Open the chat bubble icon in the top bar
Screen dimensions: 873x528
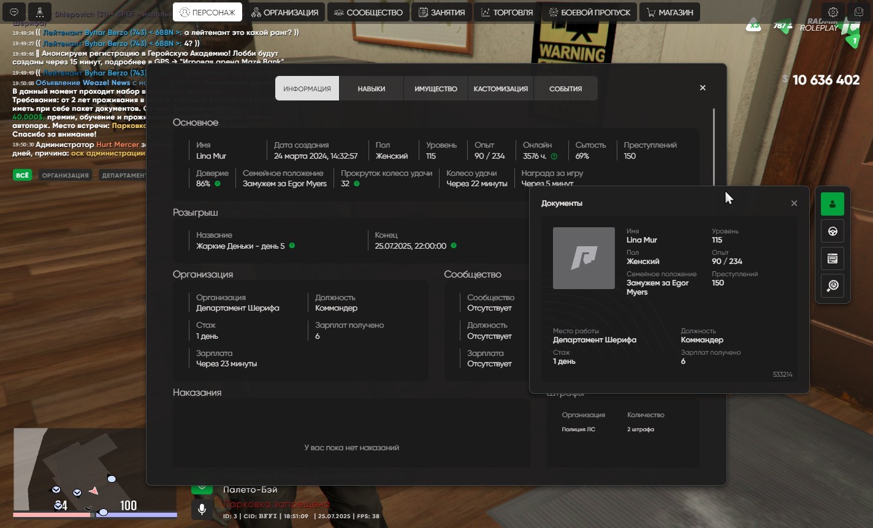(14, 12)
